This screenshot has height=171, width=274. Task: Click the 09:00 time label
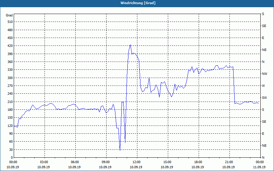click(105, 162)
